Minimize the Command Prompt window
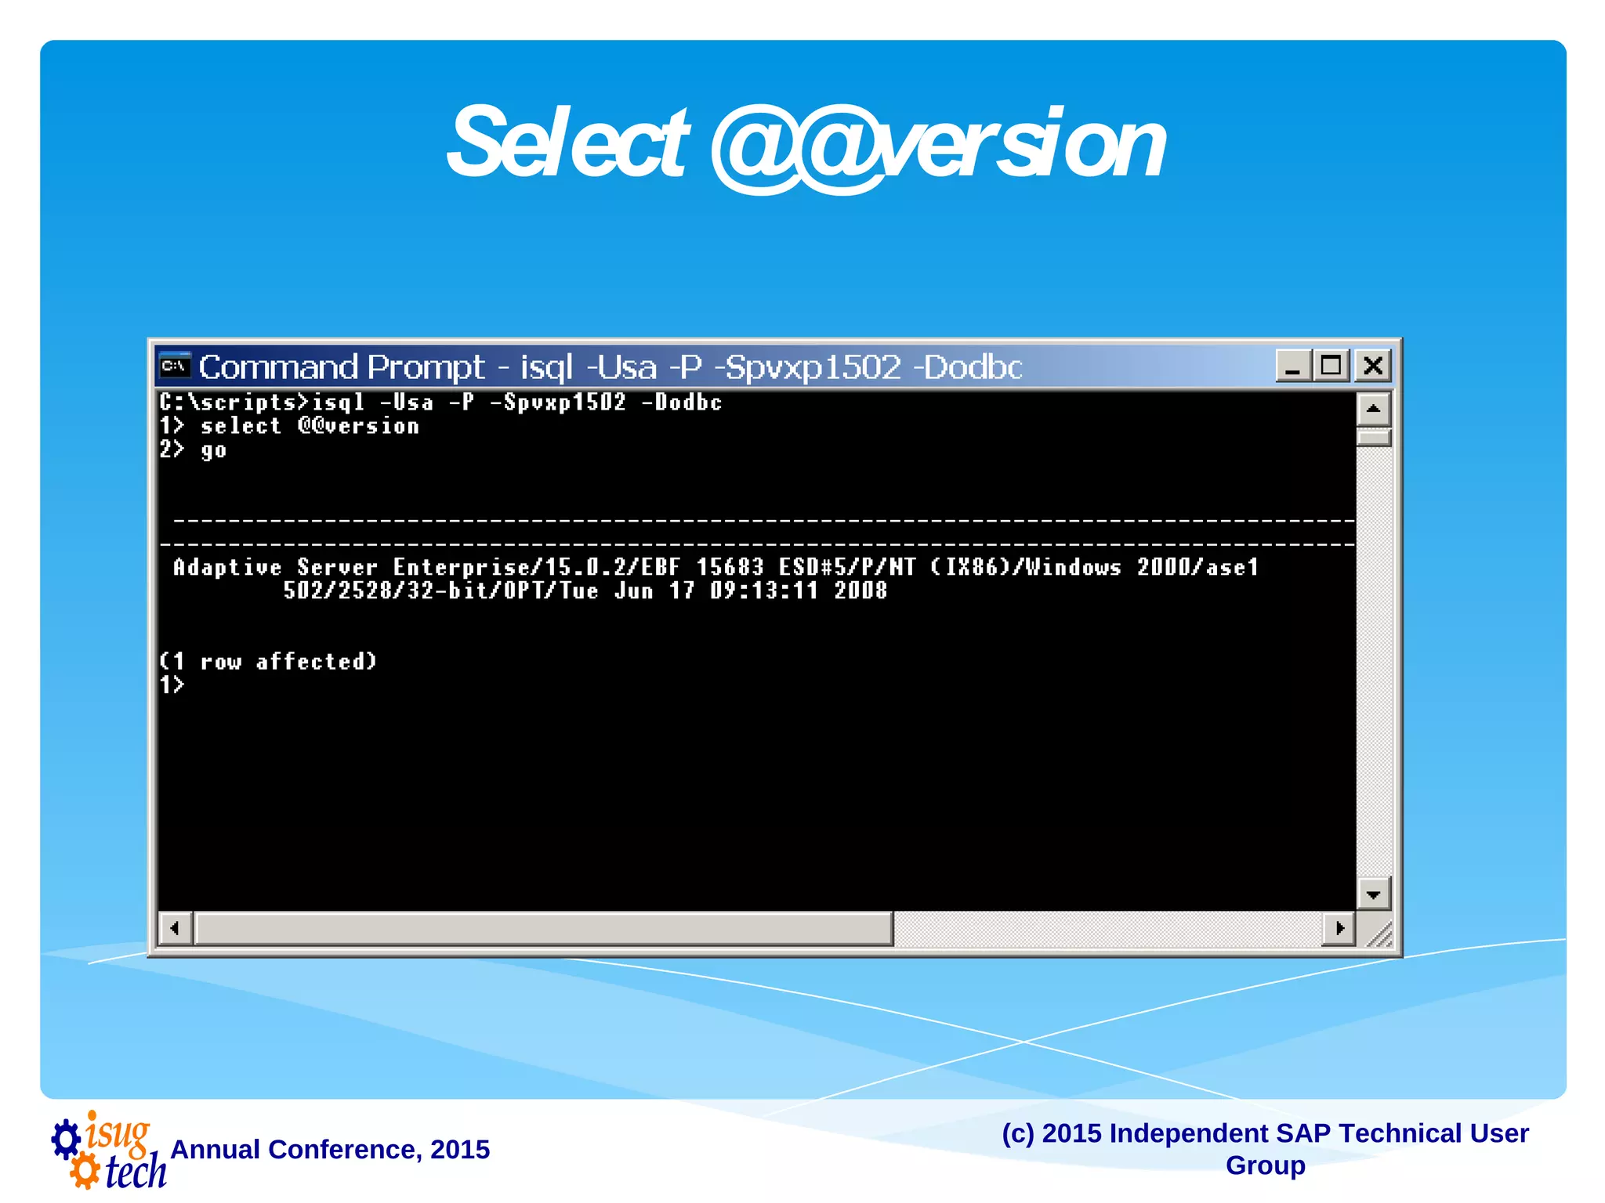Viewport: 1605px width, 1203px height. [x=1293, y=366]
